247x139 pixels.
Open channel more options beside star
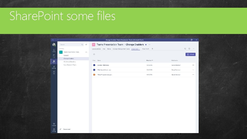pyautogui.click(x=149, y=45)
